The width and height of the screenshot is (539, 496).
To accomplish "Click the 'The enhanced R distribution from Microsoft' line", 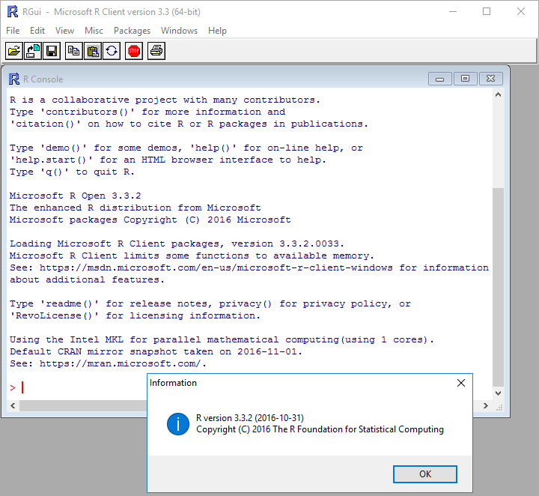I will (x=135, y=208).
